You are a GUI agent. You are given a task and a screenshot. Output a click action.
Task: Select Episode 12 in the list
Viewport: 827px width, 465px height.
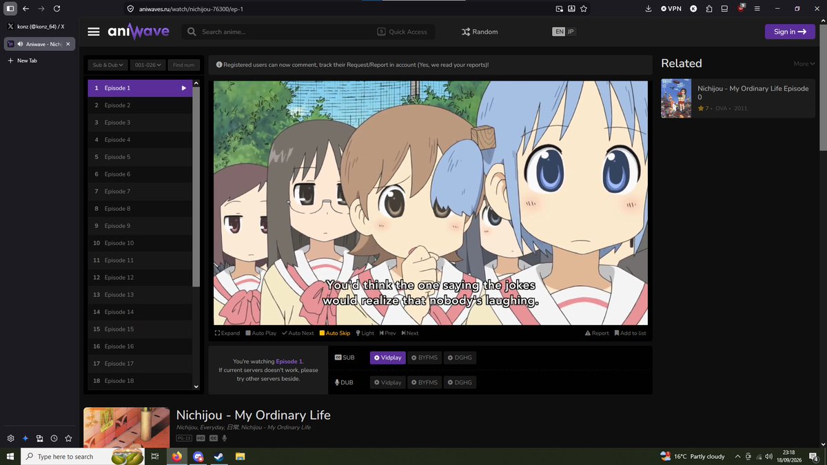[x=140, y=278]
